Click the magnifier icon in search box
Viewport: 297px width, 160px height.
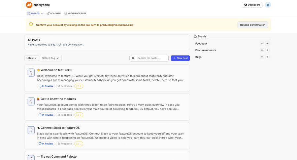point(133,58)
